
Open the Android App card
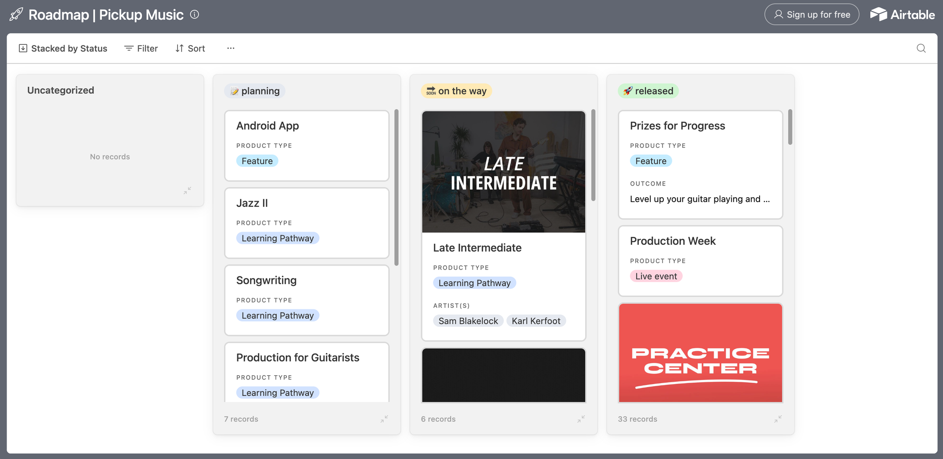coord(307,145)
